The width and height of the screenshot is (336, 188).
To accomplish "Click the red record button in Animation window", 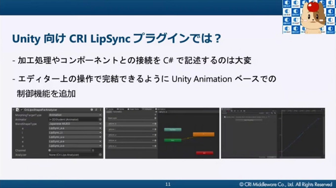I will [x=228, y=111].
